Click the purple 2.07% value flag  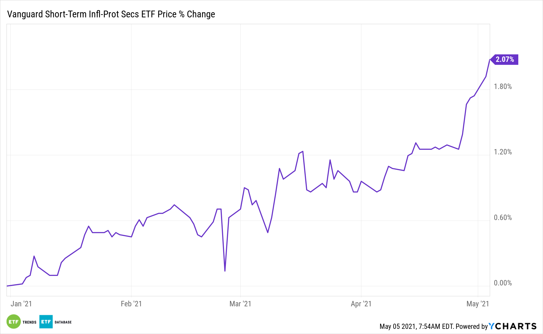(505, 59)
